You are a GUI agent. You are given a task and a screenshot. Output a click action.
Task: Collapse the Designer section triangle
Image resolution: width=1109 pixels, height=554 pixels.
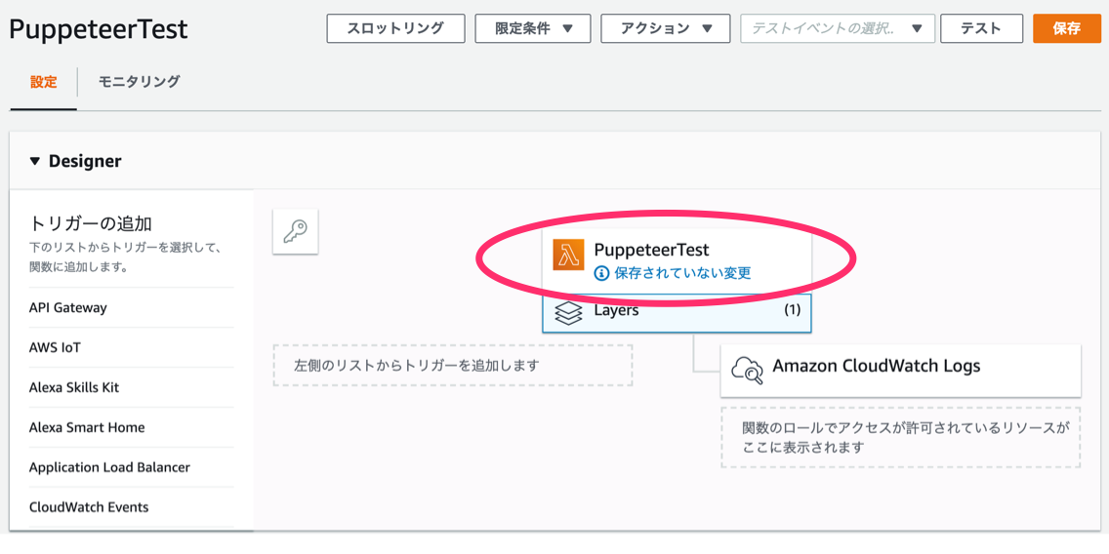(35, 161)
